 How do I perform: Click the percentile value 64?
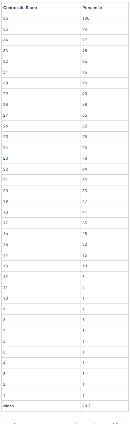pos(85,169)
